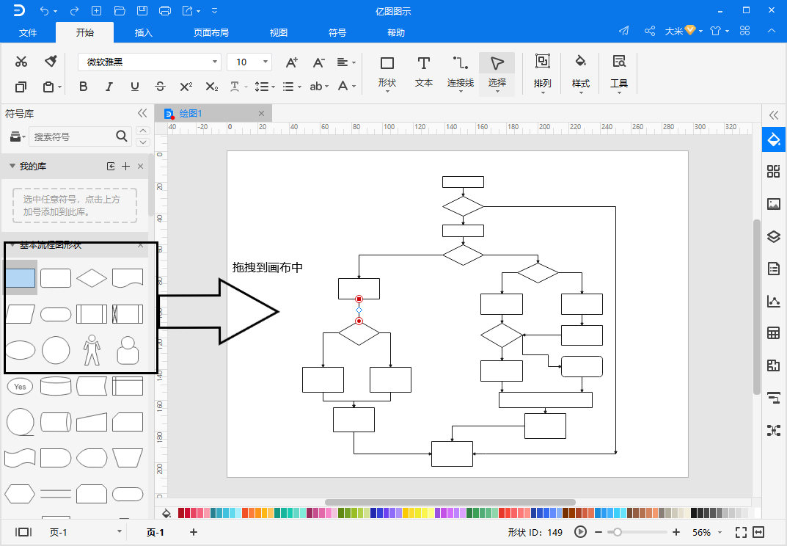Click the Copy icon in ribbon

coord(21,87)
